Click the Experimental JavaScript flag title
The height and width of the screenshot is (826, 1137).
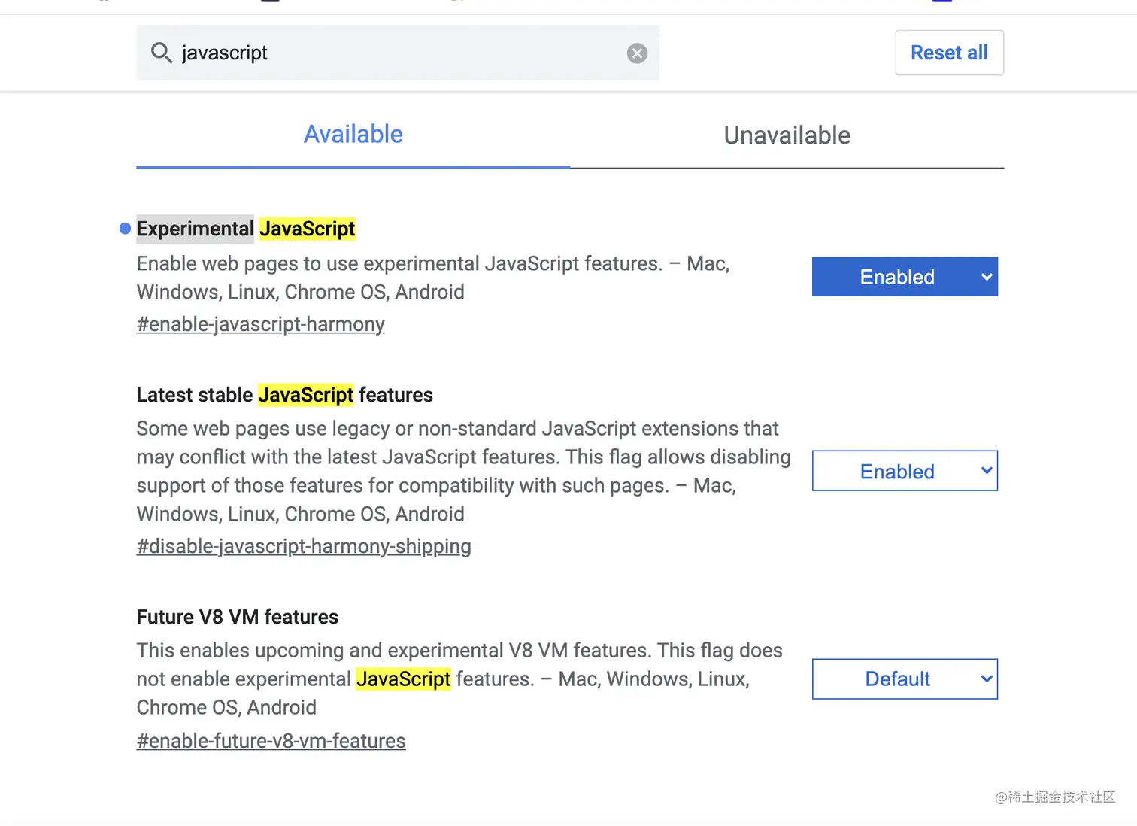tap(246, 229)
